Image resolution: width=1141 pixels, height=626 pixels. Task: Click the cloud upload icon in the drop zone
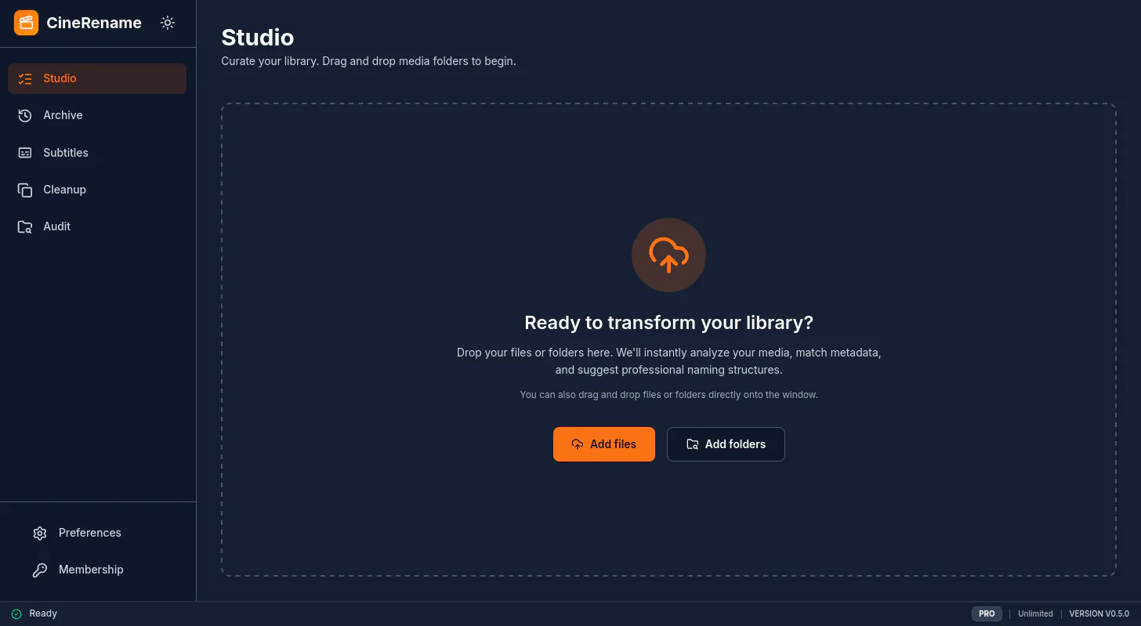668,255
